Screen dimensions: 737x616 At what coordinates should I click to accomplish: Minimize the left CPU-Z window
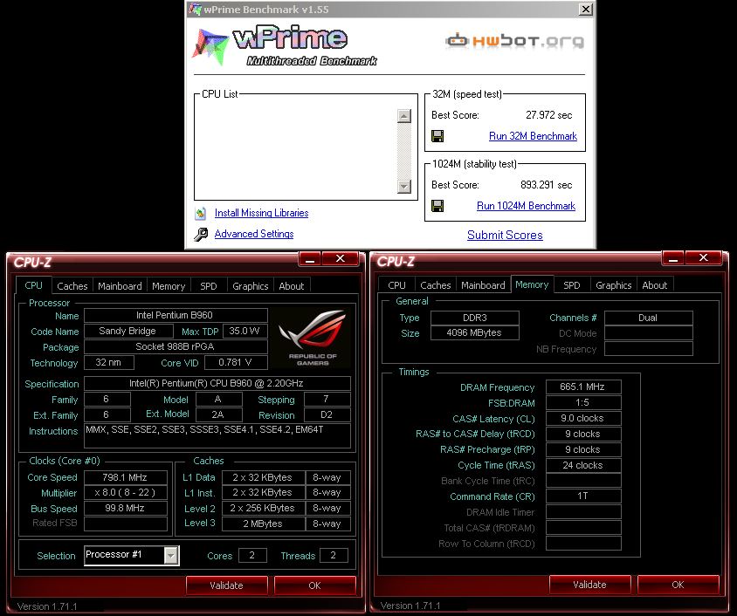(x=310, y=258)
